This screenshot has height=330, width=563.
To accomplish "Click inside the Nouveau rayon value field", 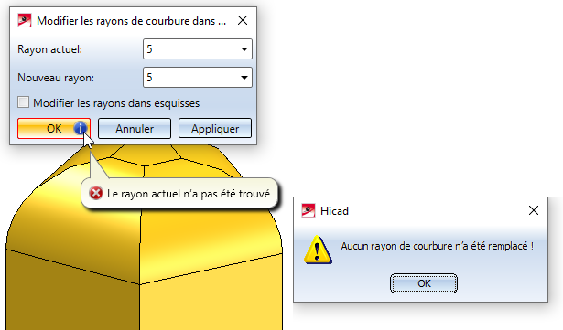I will point(190,78).
